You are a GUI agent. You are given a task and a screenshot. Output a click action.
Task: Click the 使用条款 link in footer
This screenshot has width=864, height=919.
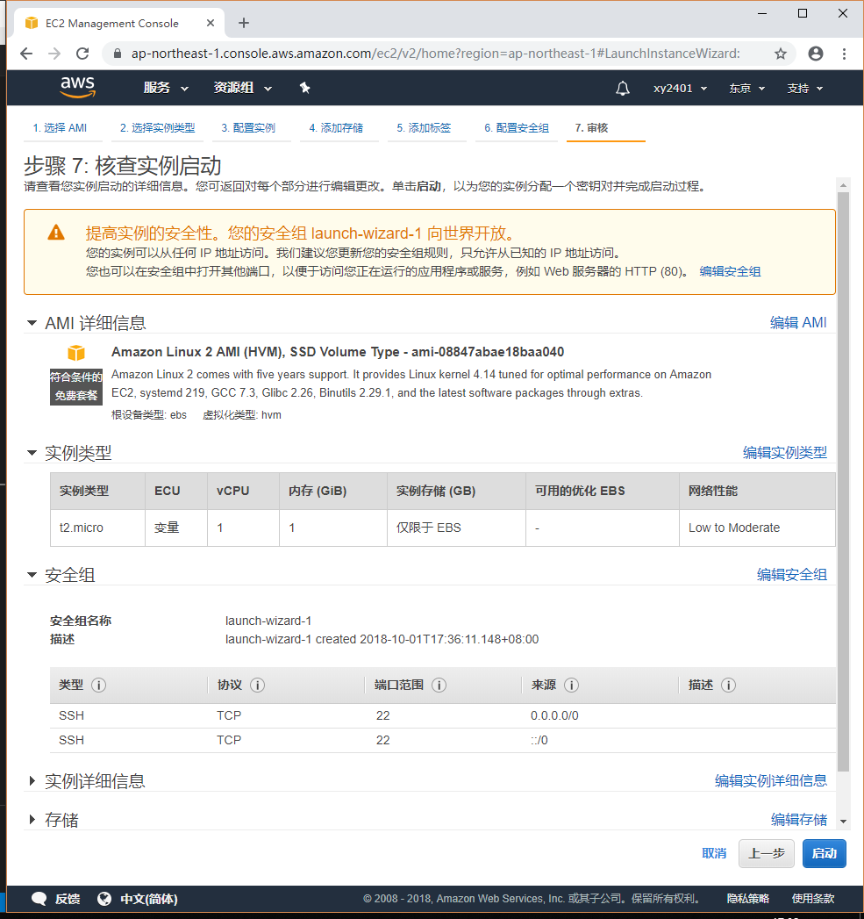click(813, 899)
